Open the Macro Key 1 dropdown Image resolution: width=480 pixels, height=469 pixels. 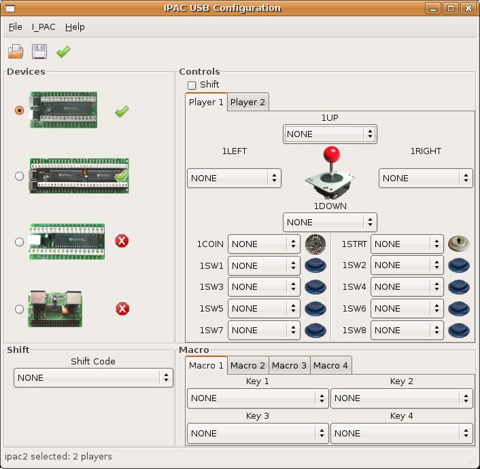click(258, 398)
